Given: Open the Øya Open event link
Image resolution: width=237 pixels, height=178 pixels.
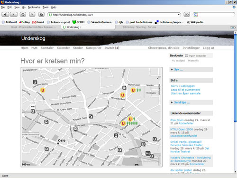Looking at the screenshot, I should tap(177, 120).
